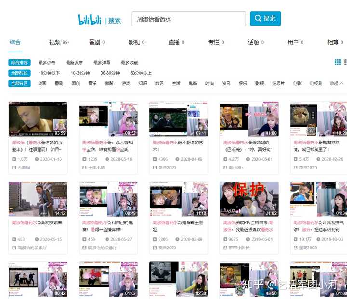This screenshot has height=299, width=347.
Task: Click the play-count icon next to 4366
Action: (x=155, y=159)
